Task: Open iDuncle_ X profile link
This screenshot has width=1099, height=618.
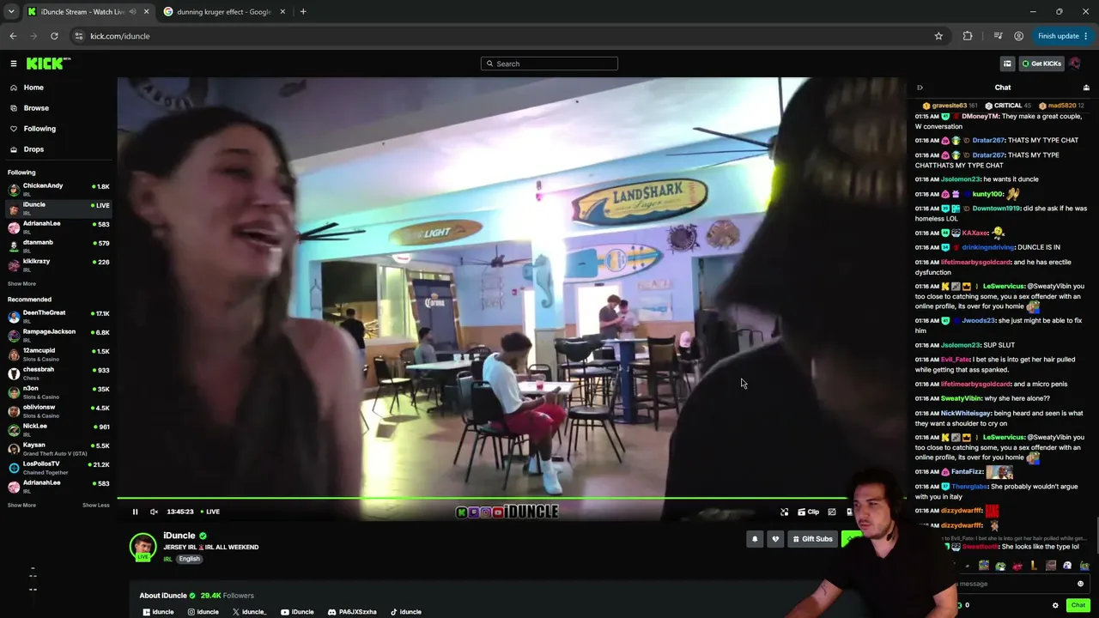Action: point(249,612)
